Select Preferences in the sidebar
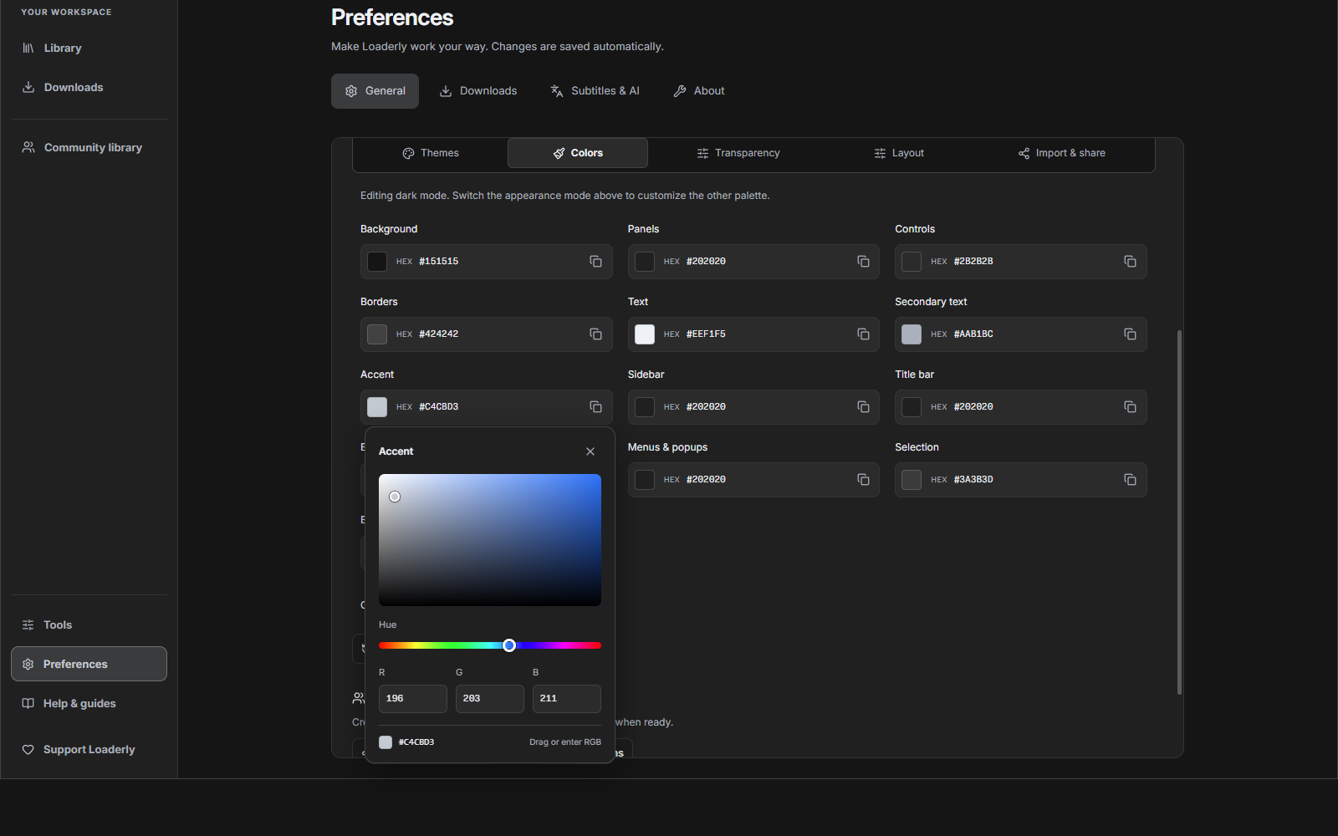 coord(89,665)
